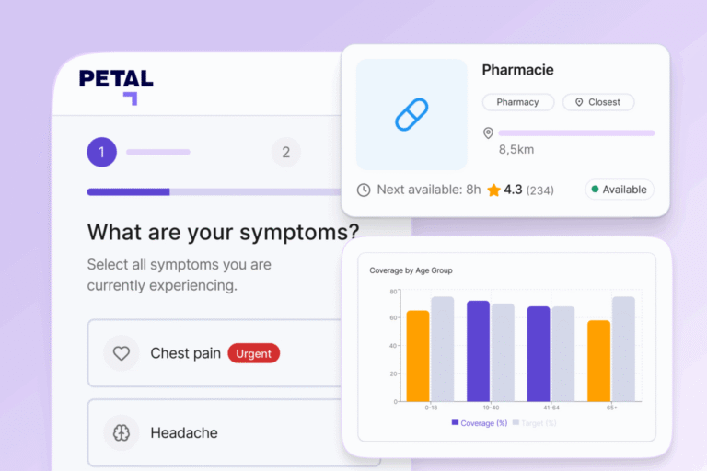This screenshot has width=707, height=471.
Task: Click the Pharmacy tag
Action: coord(517,102)
